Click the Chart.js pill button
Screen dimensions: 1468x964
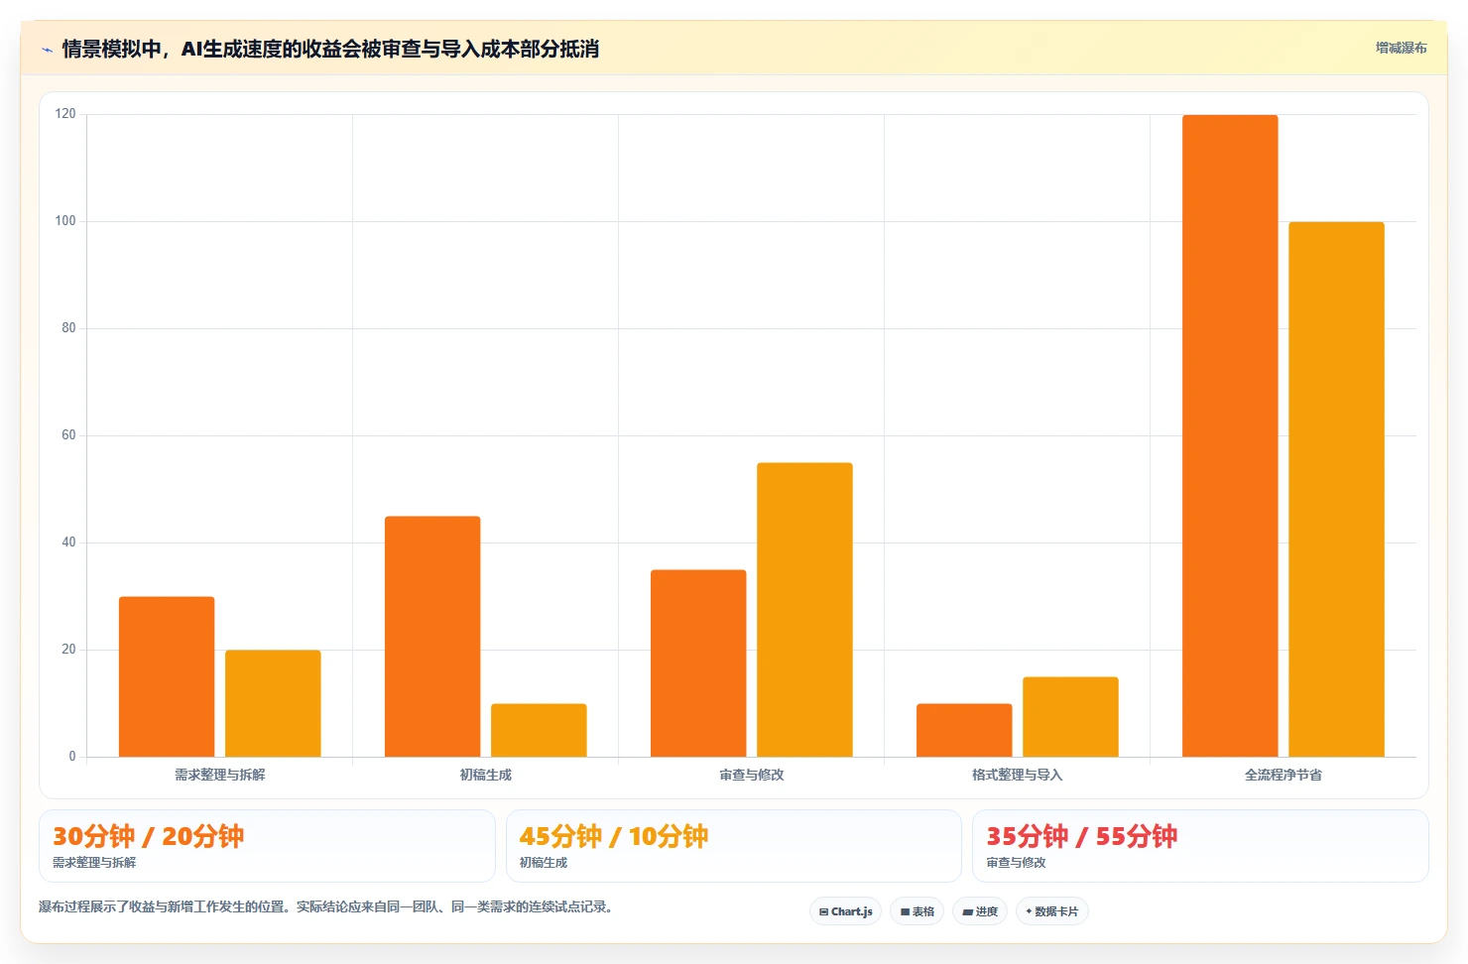click(x=845, y=911)
